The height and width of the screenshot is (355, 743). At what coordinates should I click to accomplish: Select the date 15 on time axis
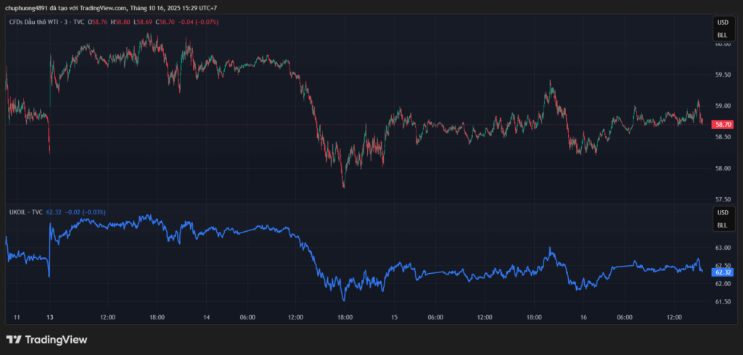pyautogui.click(x=394, y=317)
